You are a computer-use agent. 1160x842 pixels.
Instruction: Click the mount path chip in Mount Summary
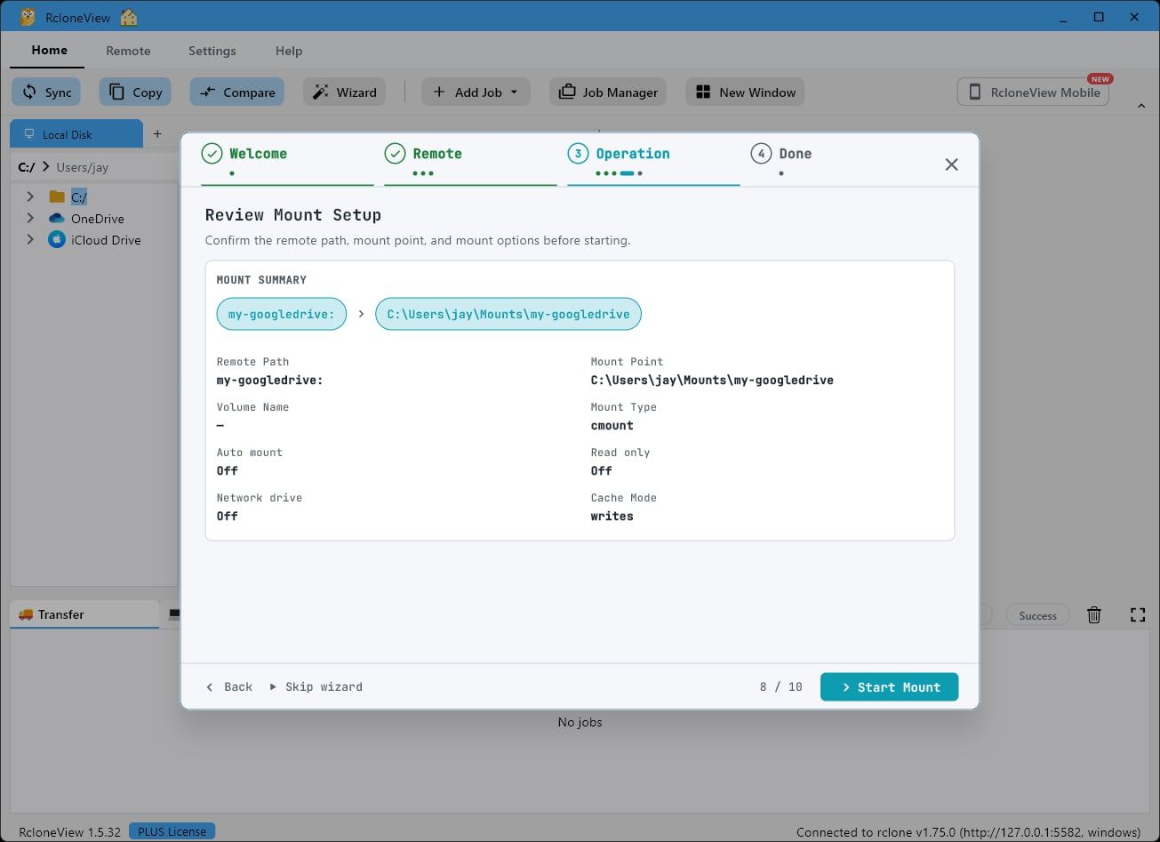click(508, 314)
